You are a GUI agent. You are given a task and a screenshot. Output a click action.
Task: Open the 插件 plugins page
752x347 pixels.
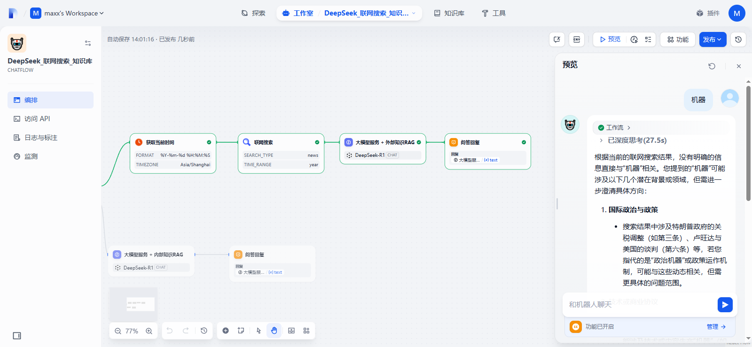[708, 13]
